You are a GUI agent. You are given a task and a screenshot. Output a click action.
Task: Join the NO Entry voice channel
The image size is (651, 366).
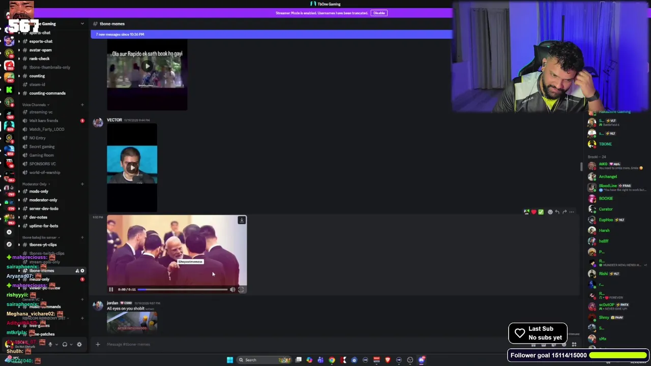pyautogui.click(x=38, y=138)
